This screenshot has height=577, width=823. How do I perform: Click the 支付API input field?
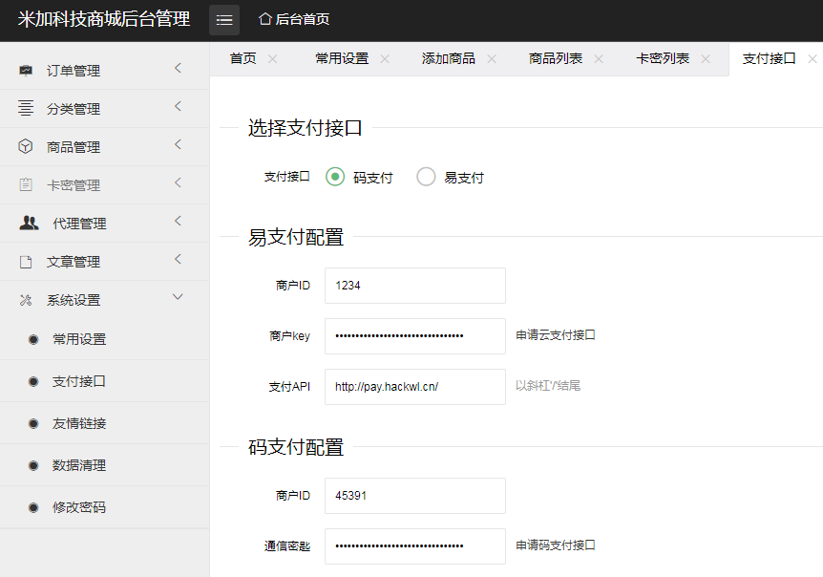414,387
